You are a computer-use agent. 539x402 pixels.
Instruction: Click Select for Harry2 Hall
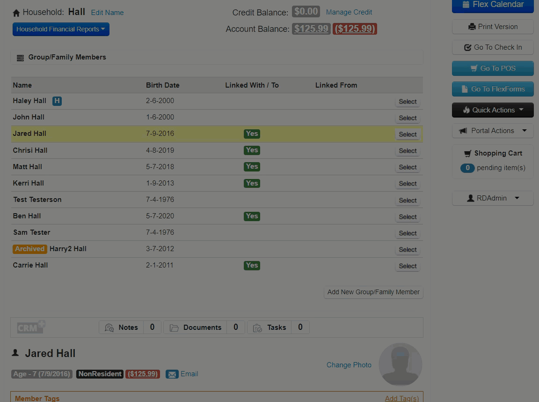tap(408, 250)
